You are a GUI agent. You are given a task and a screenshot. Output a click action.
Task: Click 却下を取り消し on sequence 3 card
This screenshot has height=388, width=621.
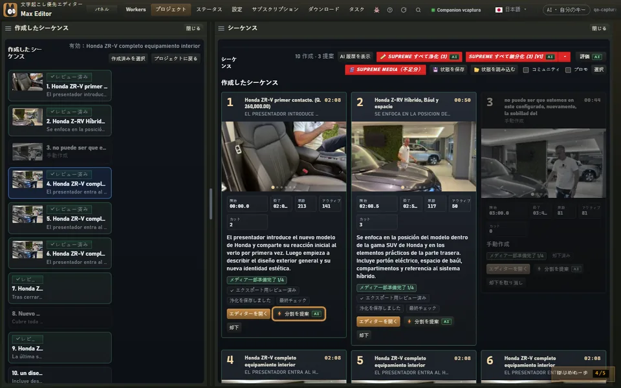[x=506, y=283]
